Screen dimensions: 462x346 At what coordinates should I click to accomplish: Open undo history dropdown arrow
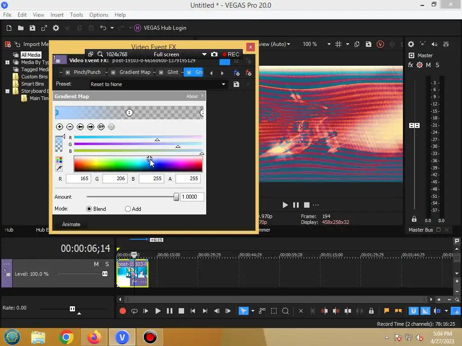pos(112,28)
